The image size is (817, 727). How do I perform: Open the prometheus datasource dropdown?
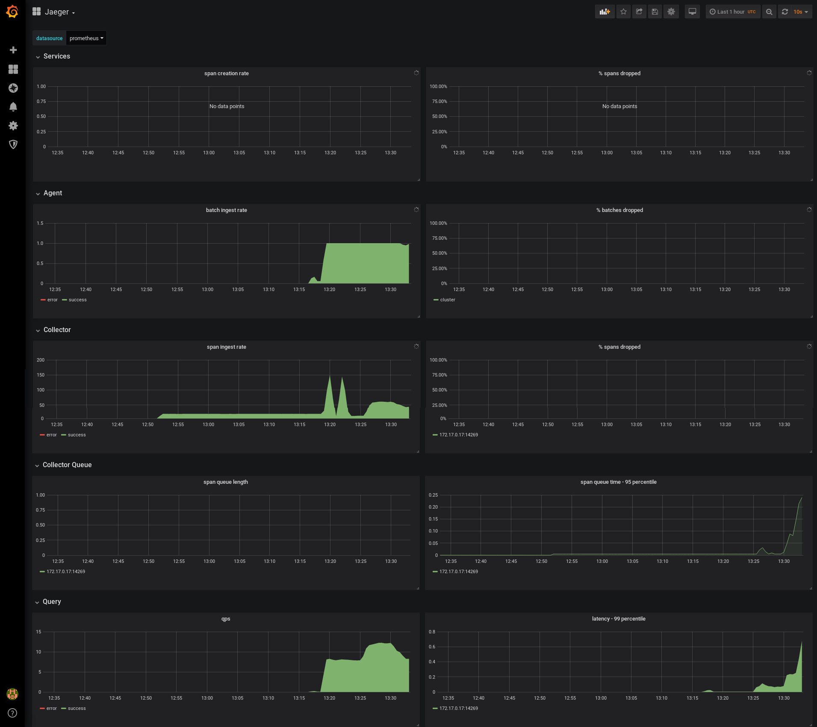point(86,38)
